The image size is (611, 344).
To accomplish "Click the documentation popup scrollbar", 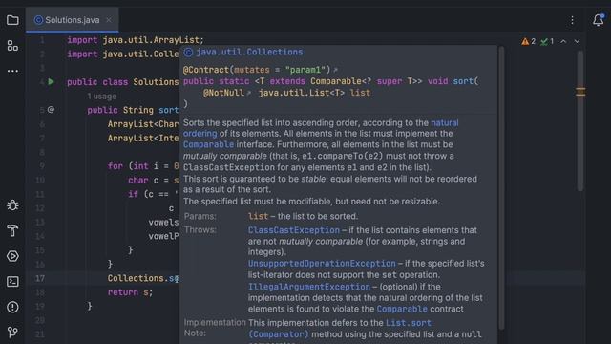I will (x=501, y=187).
